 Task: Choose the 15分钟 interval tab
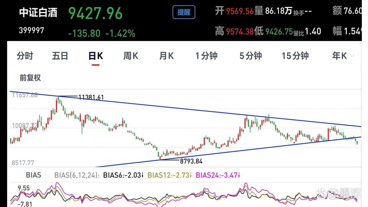click(295, 56)
